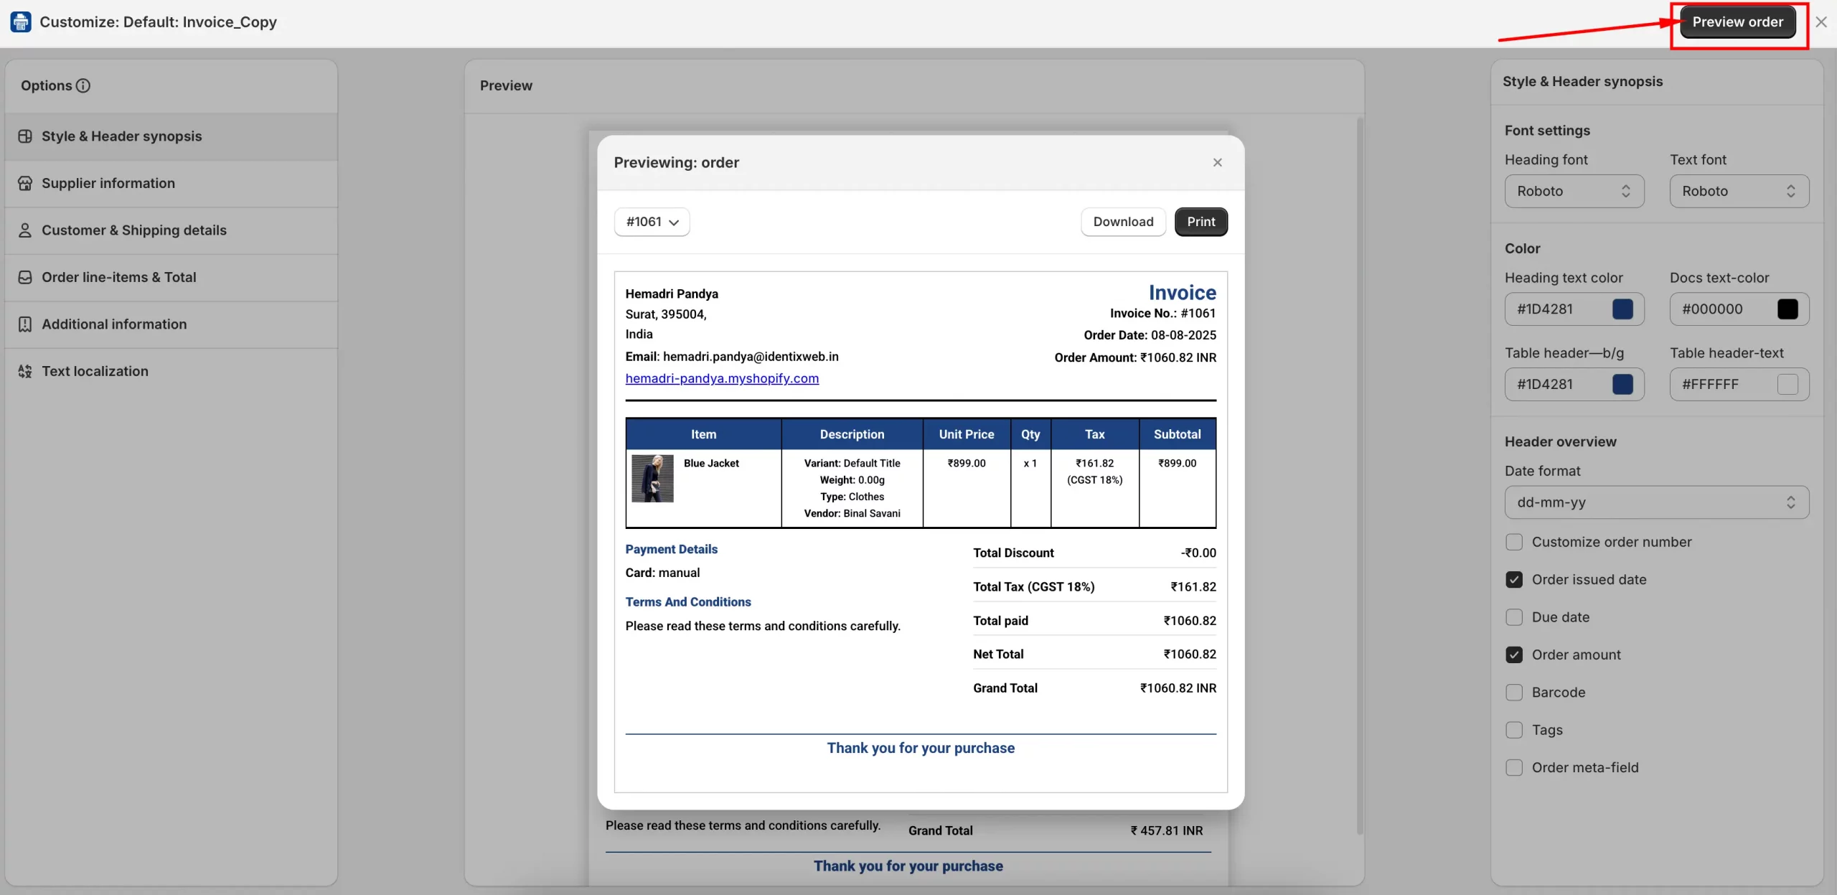This screenshot has width=1837, height=895.
Task: Click the Additional information bookmark icon
Action: click(x=25, y=324)
